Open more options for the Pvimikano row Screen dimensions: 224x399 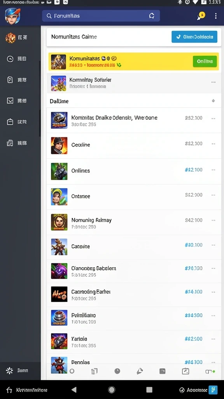(x=213, y=316)
